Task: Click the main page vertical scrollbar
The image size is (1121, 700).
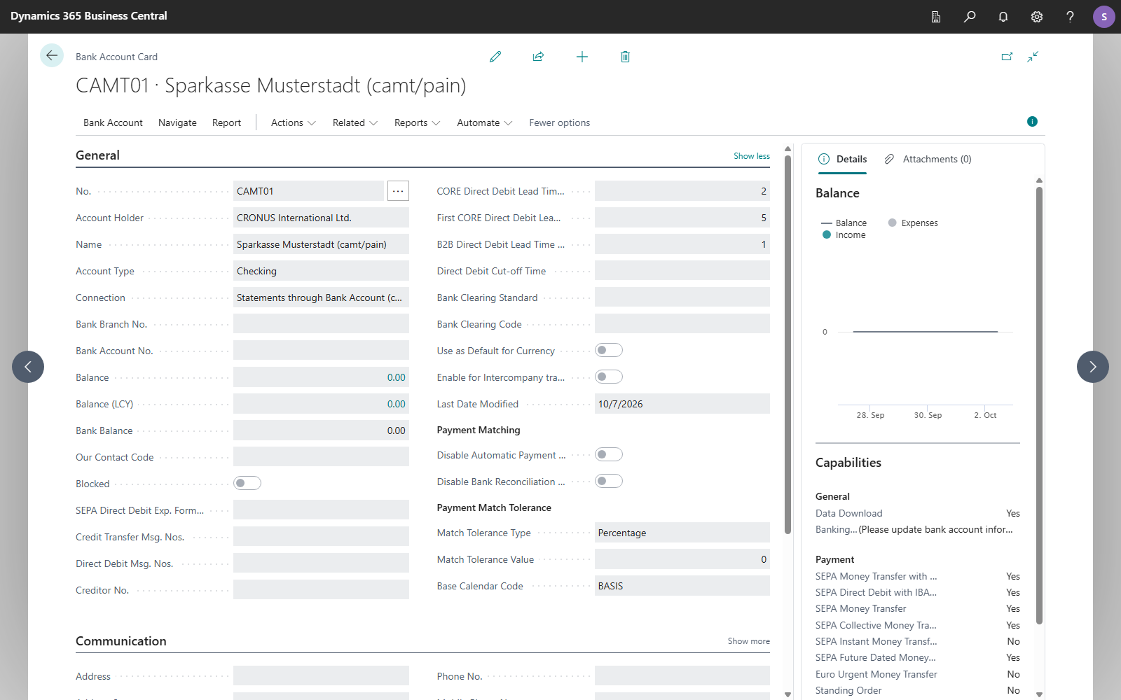Action: [788, 344]
